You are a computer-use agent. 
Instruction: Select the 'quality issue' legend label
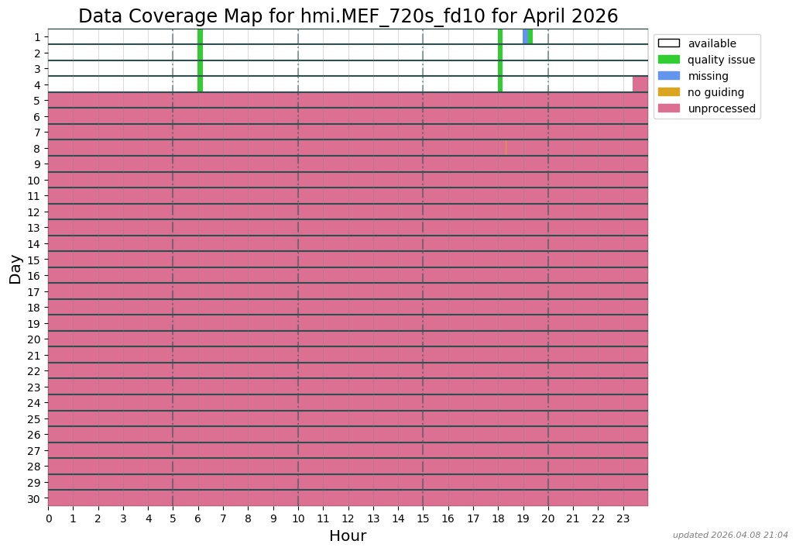tap(721, 60)
